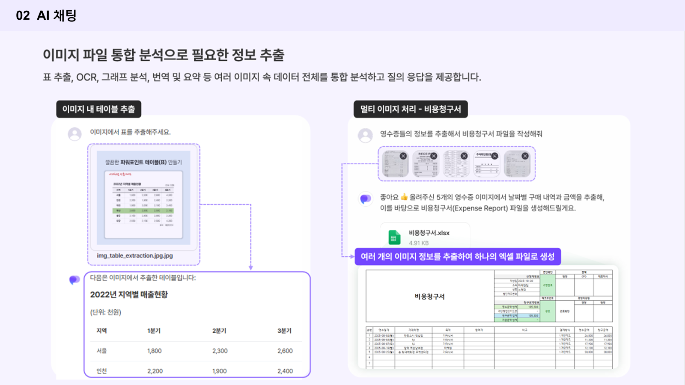Click the 1분기 column header in the table
Screen dimensions: 685x385
pyautogui.click(x=154, y=331)
